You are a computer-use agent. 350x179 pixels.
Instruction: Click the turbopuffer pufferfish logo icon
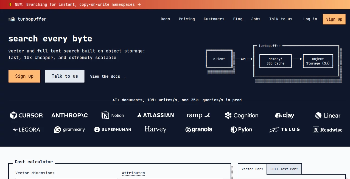point(12,19)
